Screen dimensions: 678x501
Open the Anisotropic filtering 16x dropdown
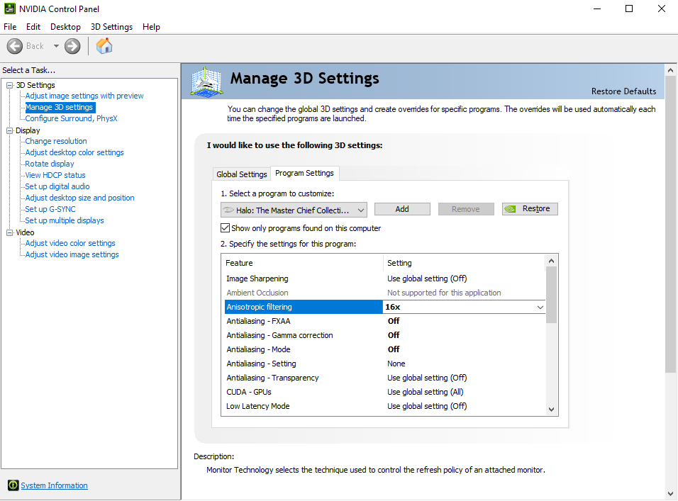click(464, 307)
